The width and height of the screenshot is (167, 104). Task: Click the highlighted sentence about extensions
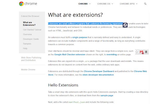tap(85, 24)
